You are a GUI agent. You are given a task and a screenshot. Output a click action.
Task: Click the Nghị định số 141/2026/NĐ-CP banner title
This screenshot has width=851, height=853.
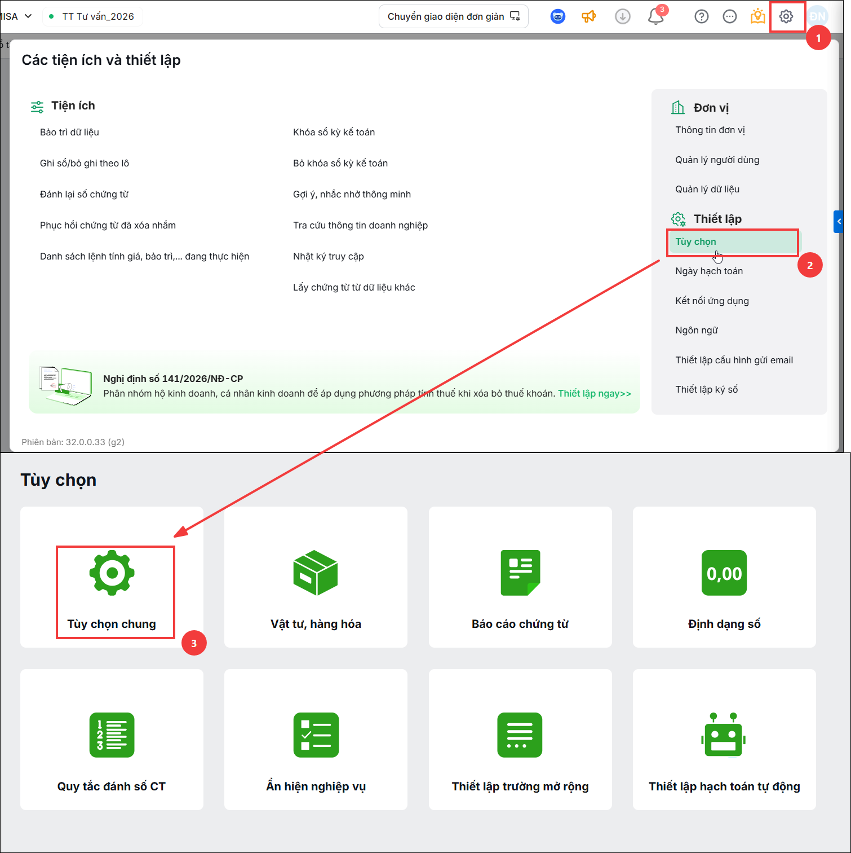click(x=173, y=379)
